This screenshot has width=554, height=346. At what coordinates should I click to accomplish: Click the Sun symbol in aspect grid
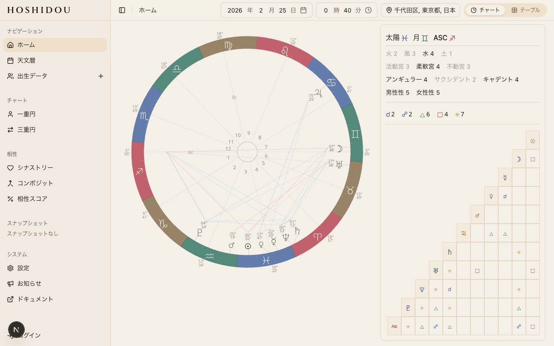coord(532,140)
